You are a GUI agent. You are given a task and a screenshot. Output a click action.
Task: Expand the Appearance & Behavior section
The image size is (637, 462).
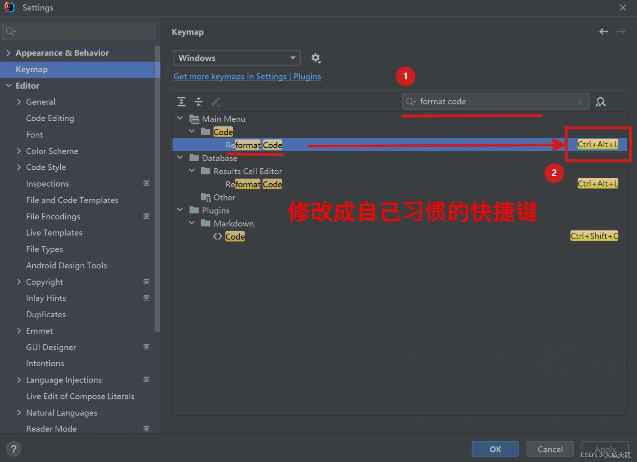[x=8, y=53]
